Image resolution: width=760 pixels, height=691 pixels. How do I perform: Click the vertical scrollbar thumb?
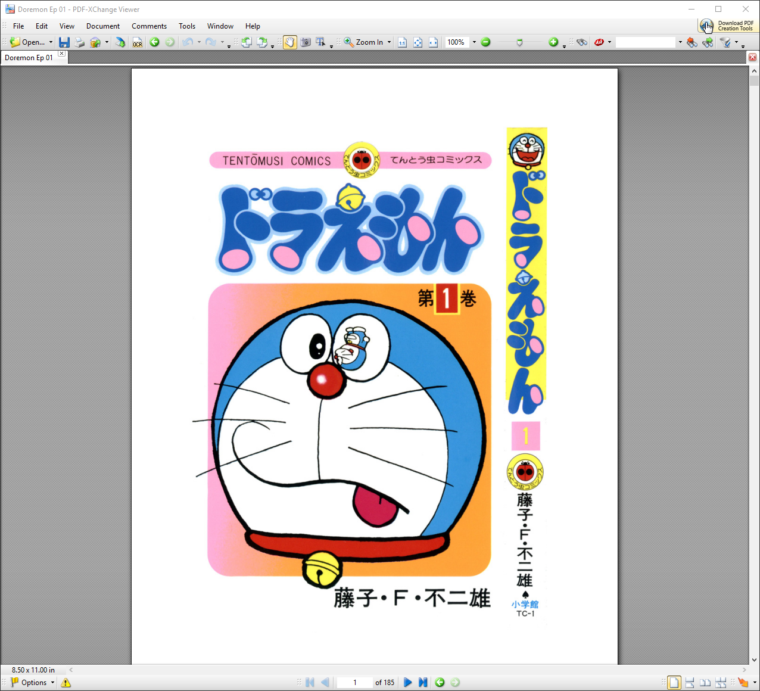pyautogui.click(x=755, y=81)
